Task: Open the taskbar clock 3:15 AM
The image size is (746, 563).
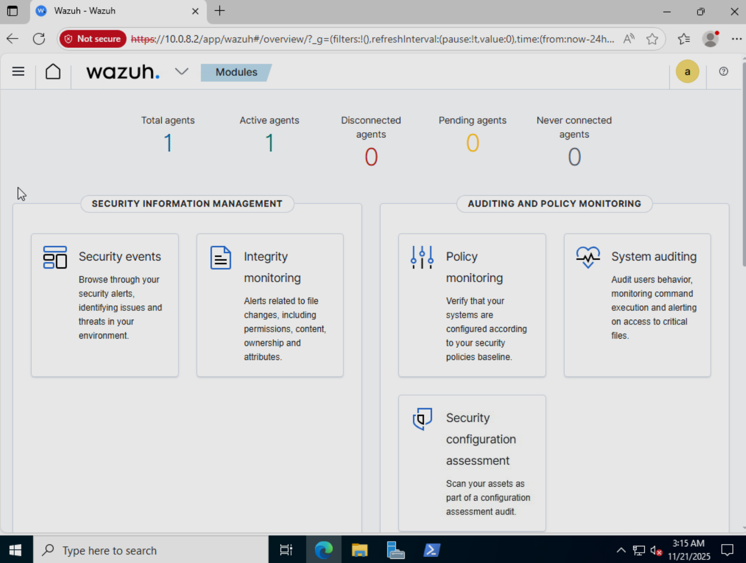Action: 689,550
